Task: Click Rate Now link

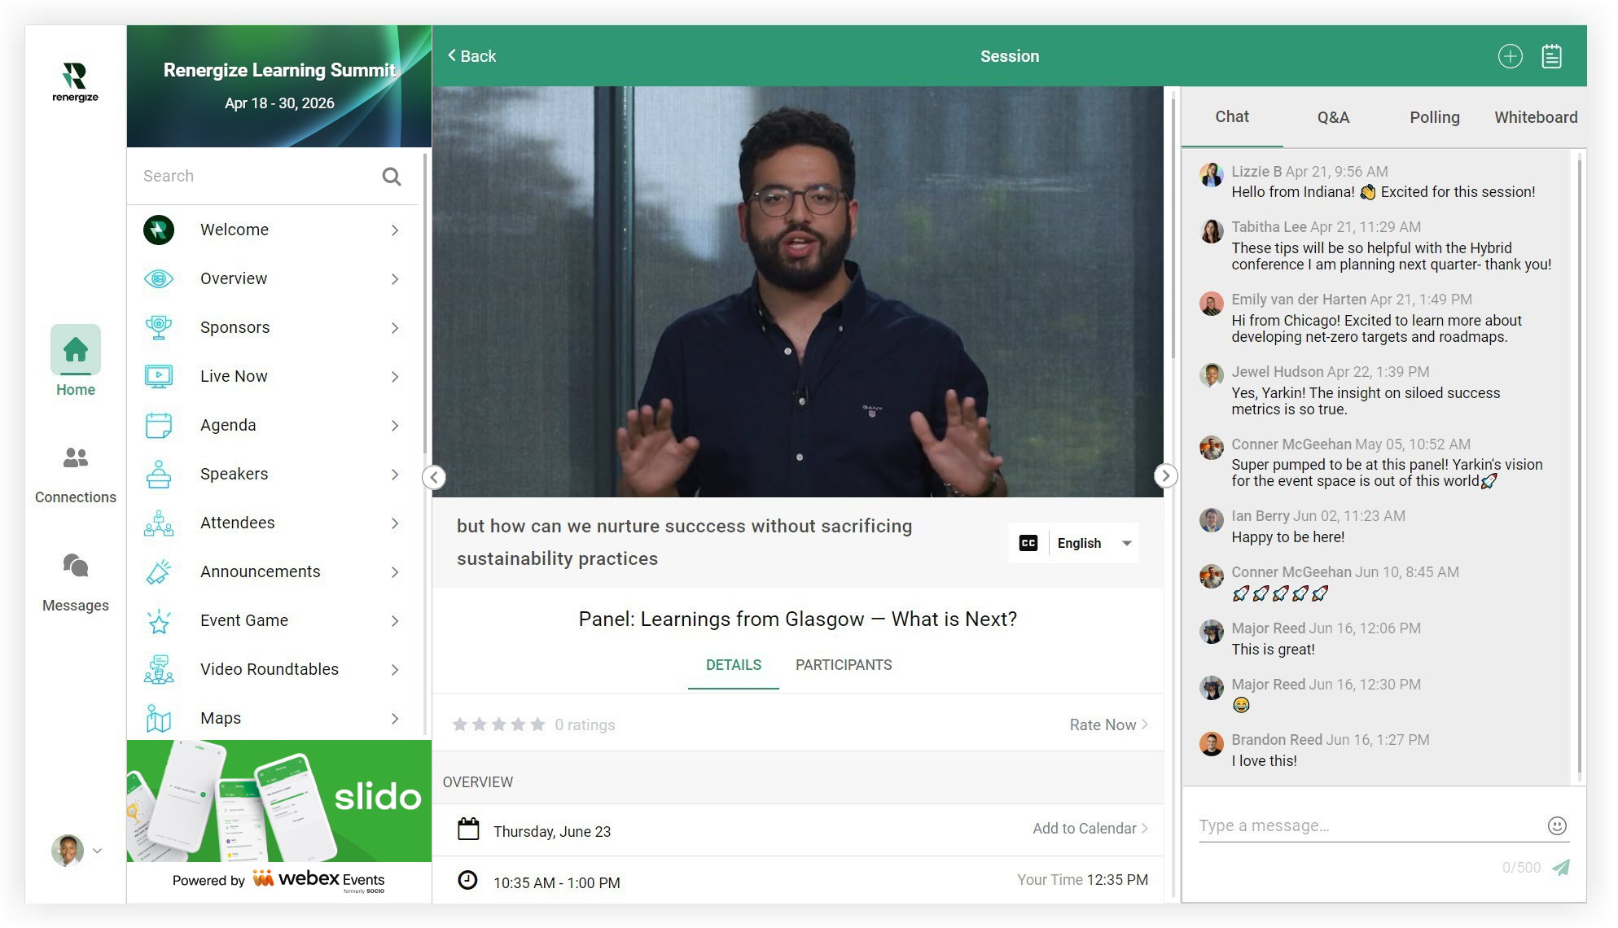Action: [1108, 724]
